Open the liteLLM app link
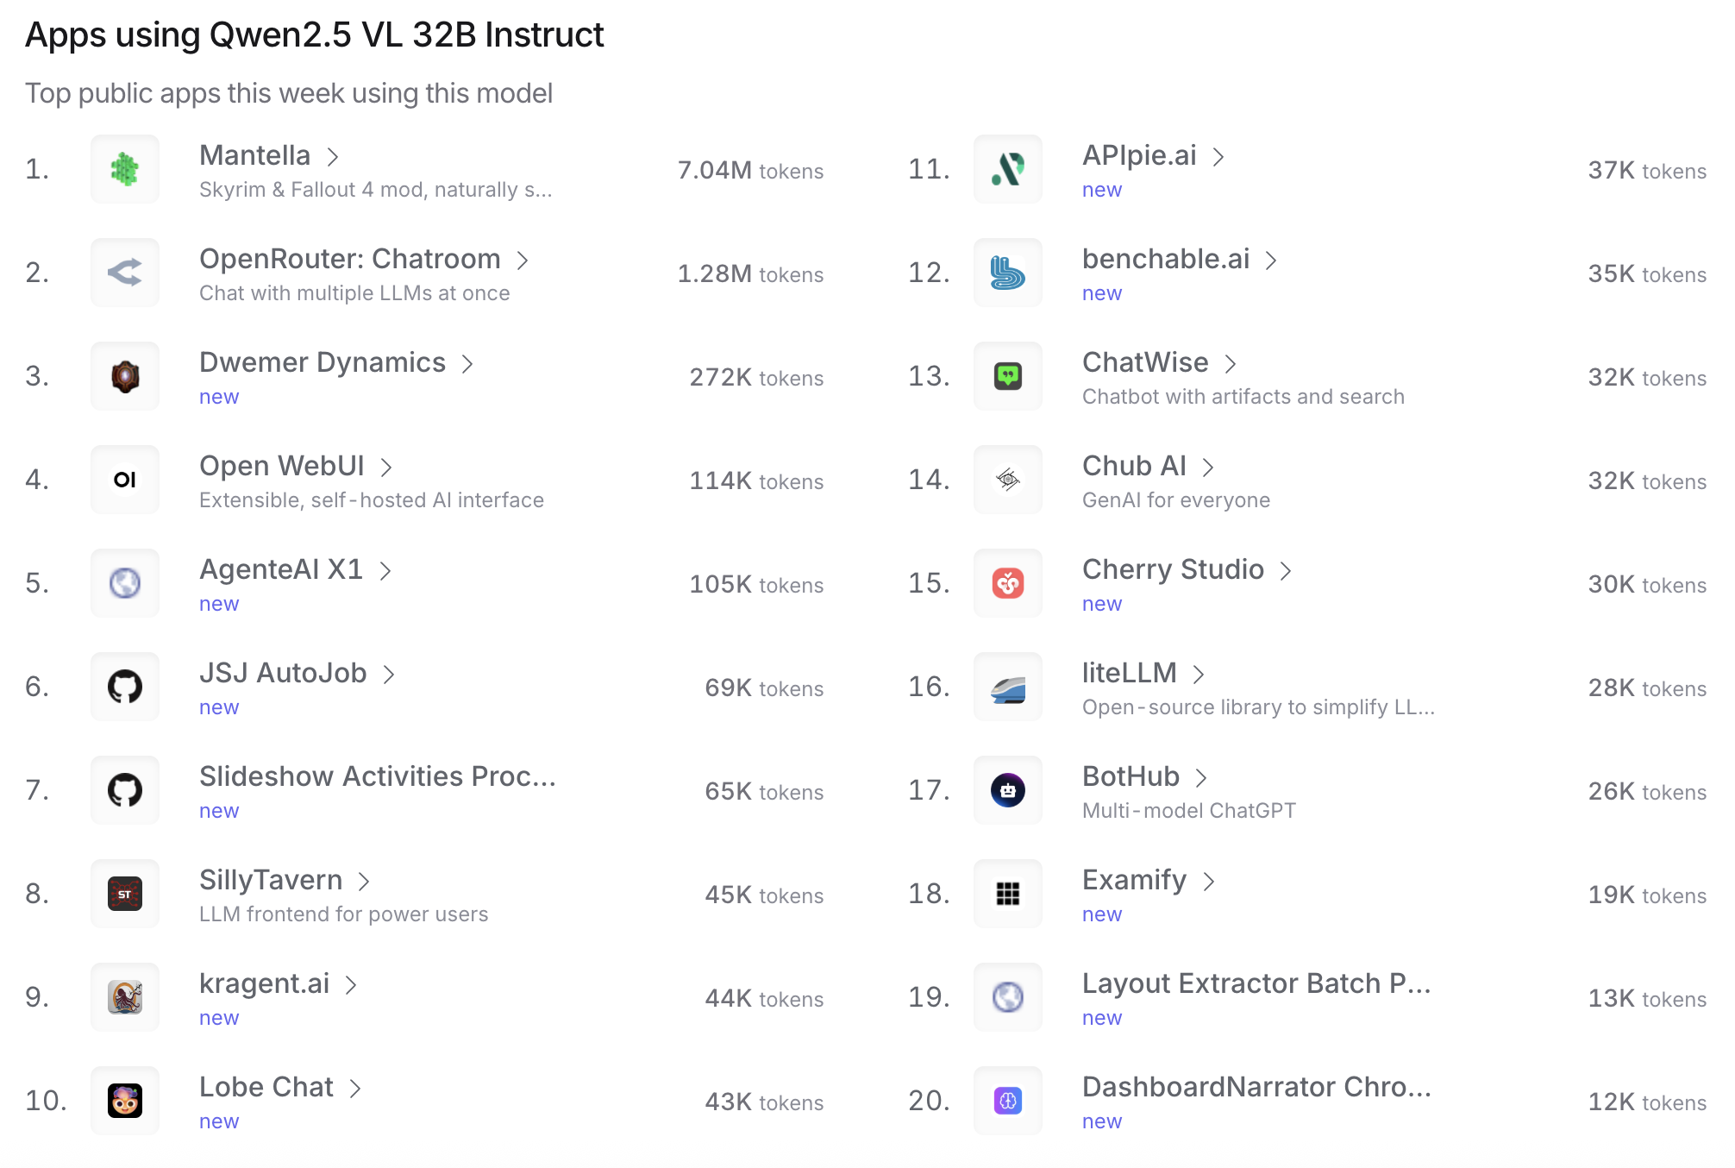 pyautogui.click(x=1129, y=673)
